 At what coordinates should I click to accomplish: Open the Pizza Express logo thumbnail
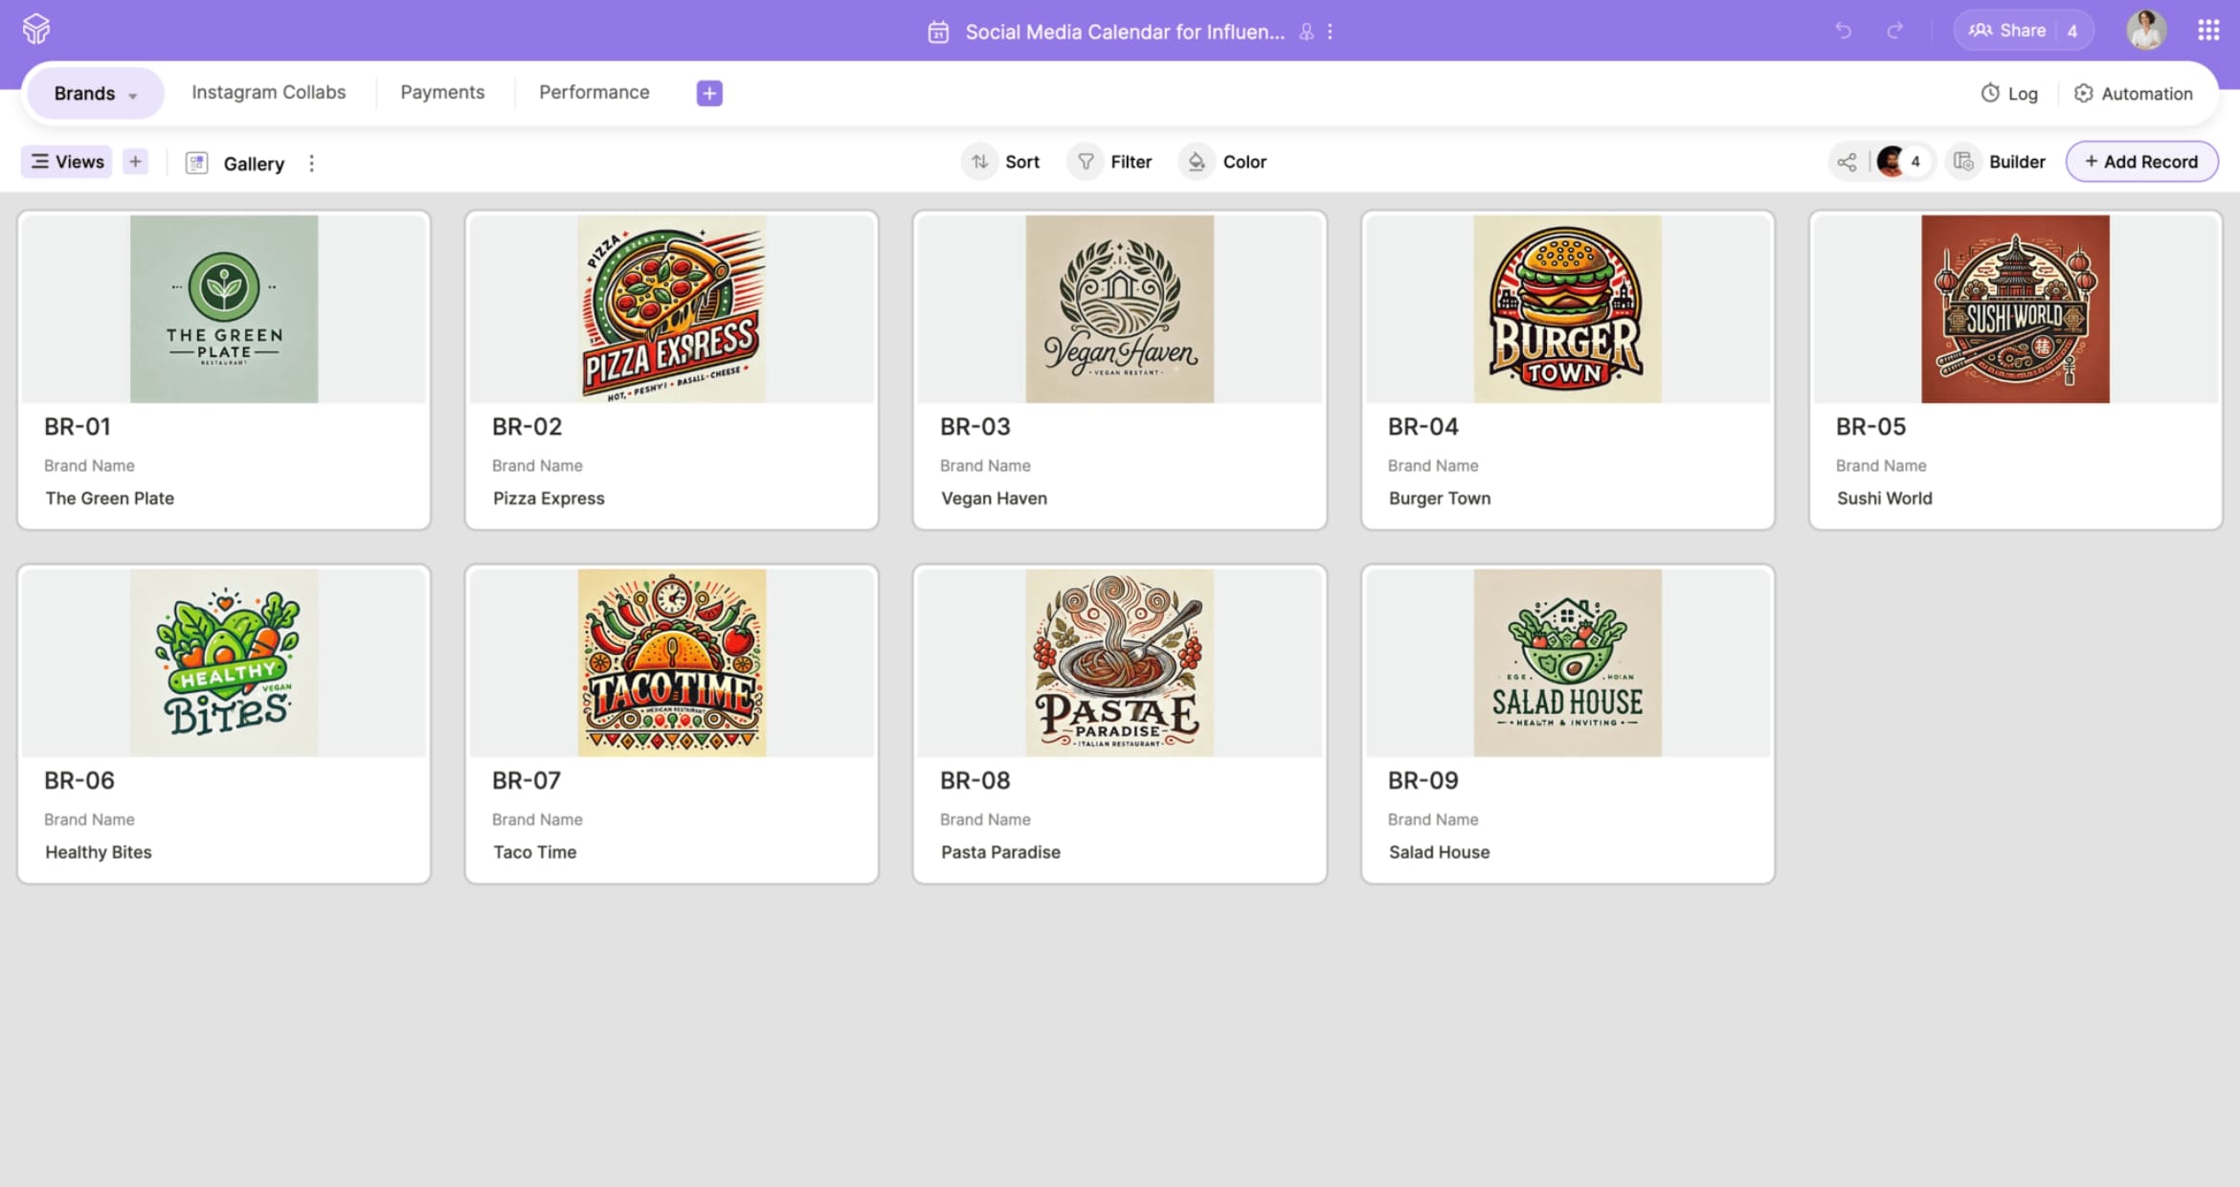pyautogui.click(x=671, y=308)
